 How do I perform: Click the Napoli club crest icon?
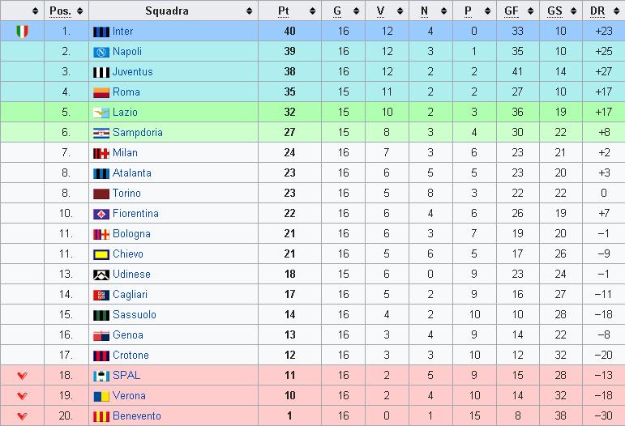pyautogui.click(x=101, y=52)
